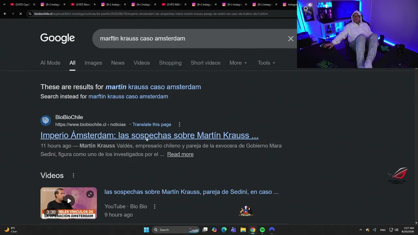Switch to the Short videos tab
The image size is (418, 235).
pos(205,63)
